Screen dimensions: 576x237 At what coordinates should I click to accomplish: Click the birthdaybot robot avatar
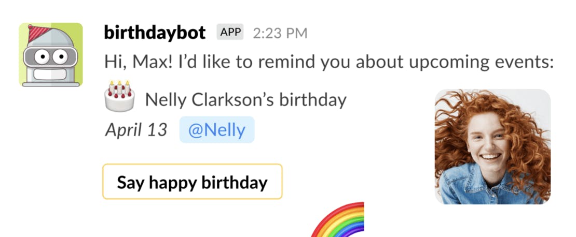coord(50,54)
